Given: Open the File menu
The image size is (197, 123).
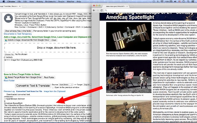Looking at the screenshot, I should click(19, 2).
